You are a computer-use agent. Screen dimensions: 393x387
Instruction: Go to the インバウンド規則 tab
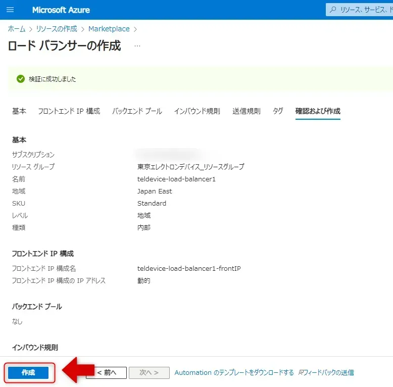[x=197, y=111]
